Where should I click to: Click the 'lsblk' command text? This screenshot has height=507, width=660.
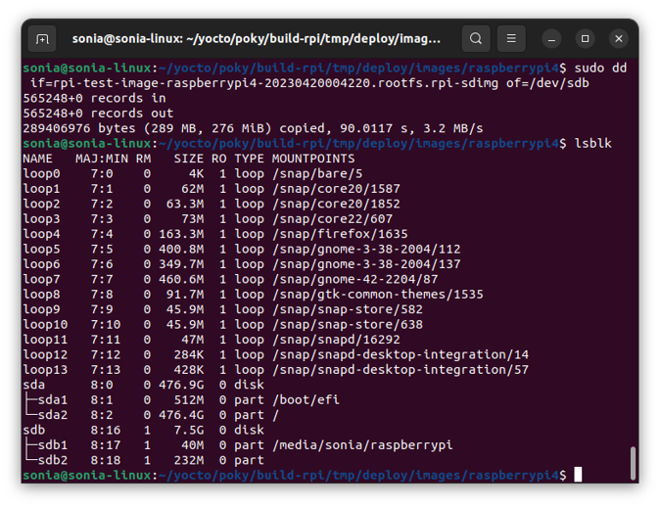coord(592,144)
